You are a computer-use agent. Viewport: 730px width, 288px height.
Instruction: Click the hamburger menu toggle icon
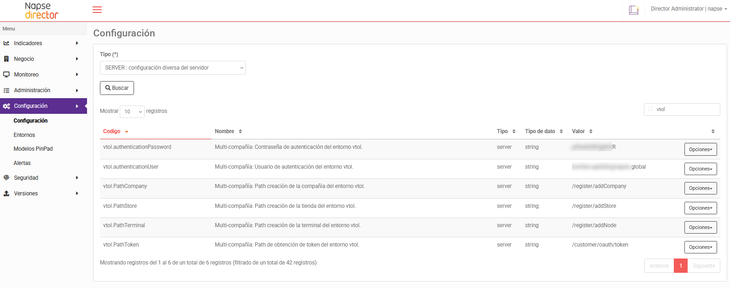(97, 10)
